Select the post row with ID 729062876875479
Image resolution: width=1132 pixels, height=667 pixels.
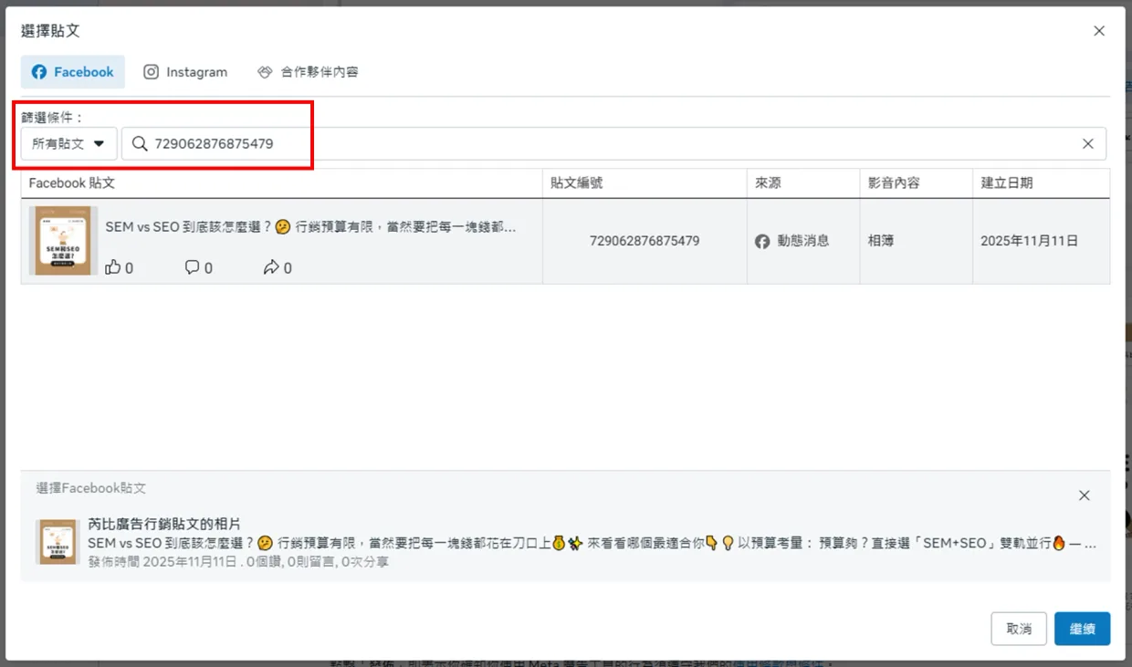click(565, 242)
